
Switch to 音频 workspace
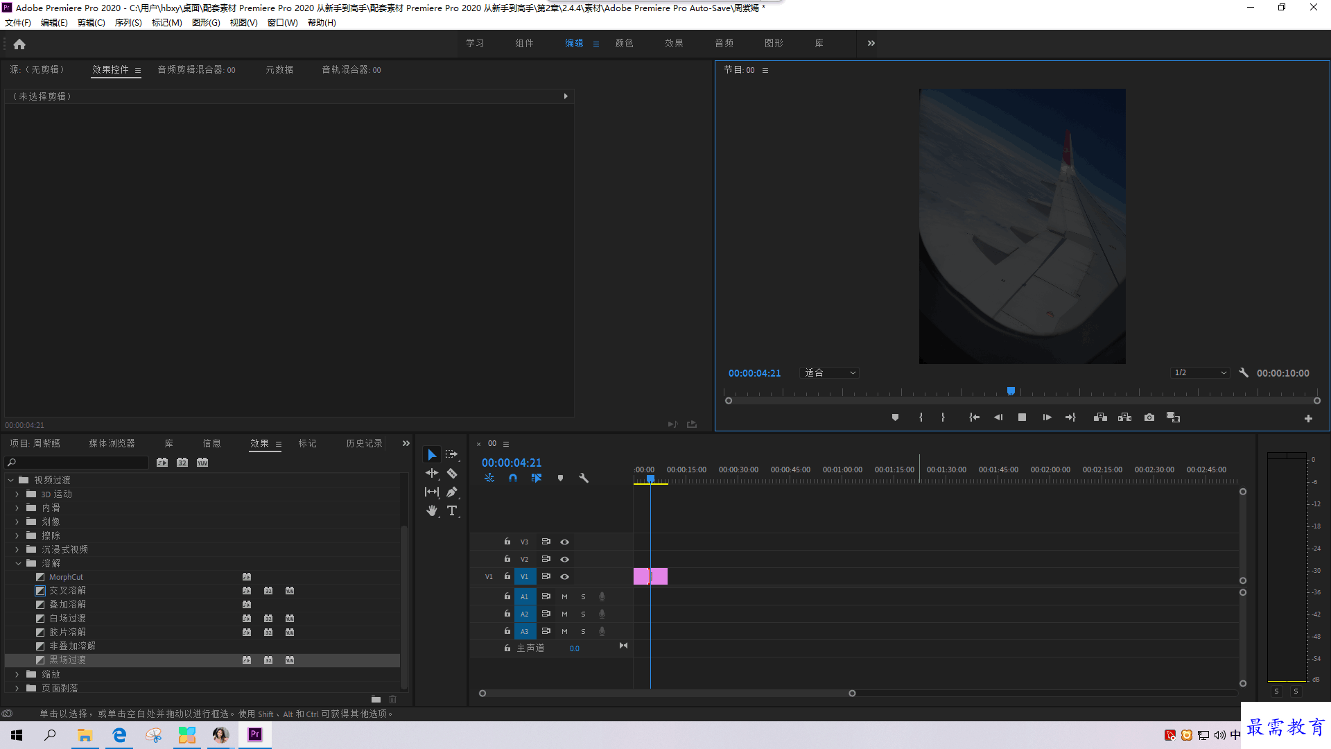click(x=724, y=43)
